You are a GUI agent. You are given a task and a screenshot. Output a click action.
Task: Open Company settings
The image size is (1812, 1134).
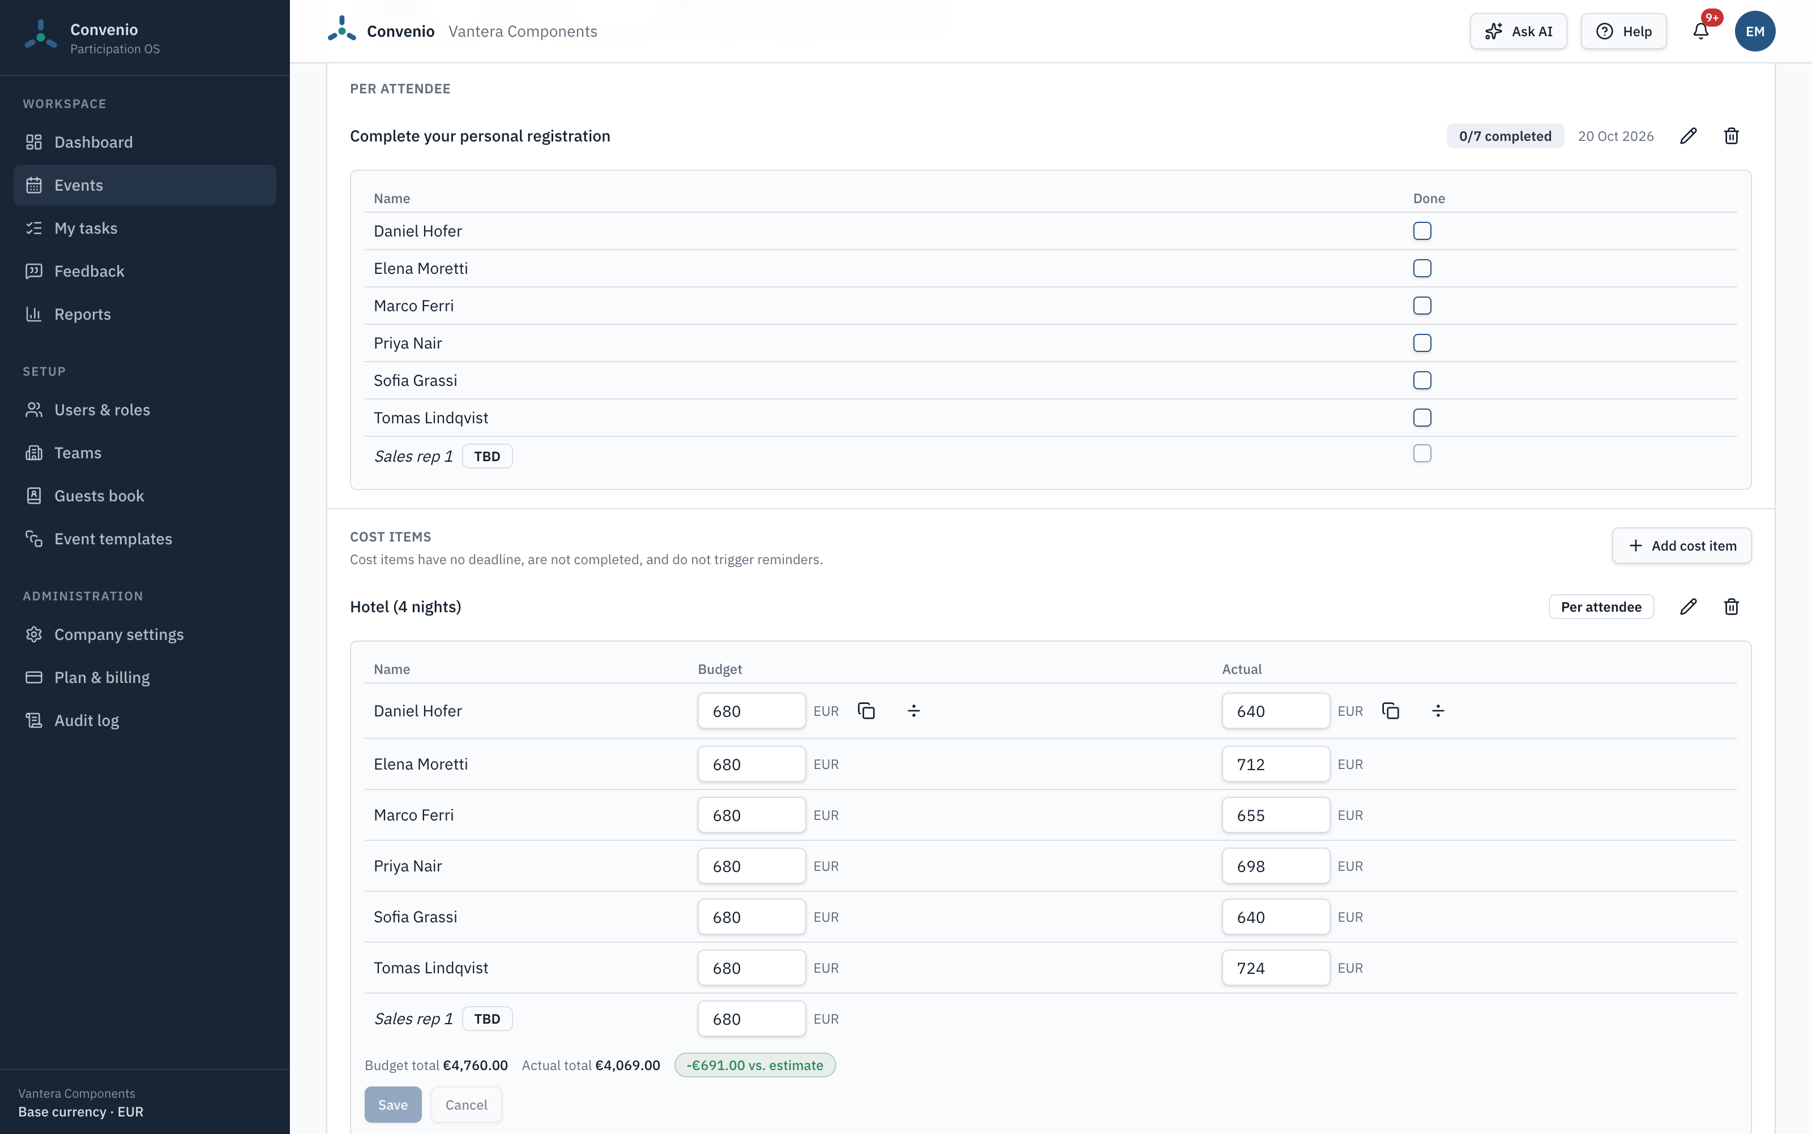[x=145, y=634]
